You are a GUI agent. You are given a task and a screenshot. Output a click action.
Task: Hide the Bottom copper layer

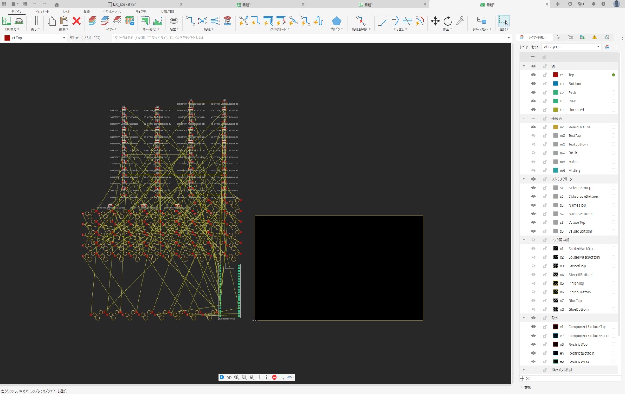tap(533, 84)
